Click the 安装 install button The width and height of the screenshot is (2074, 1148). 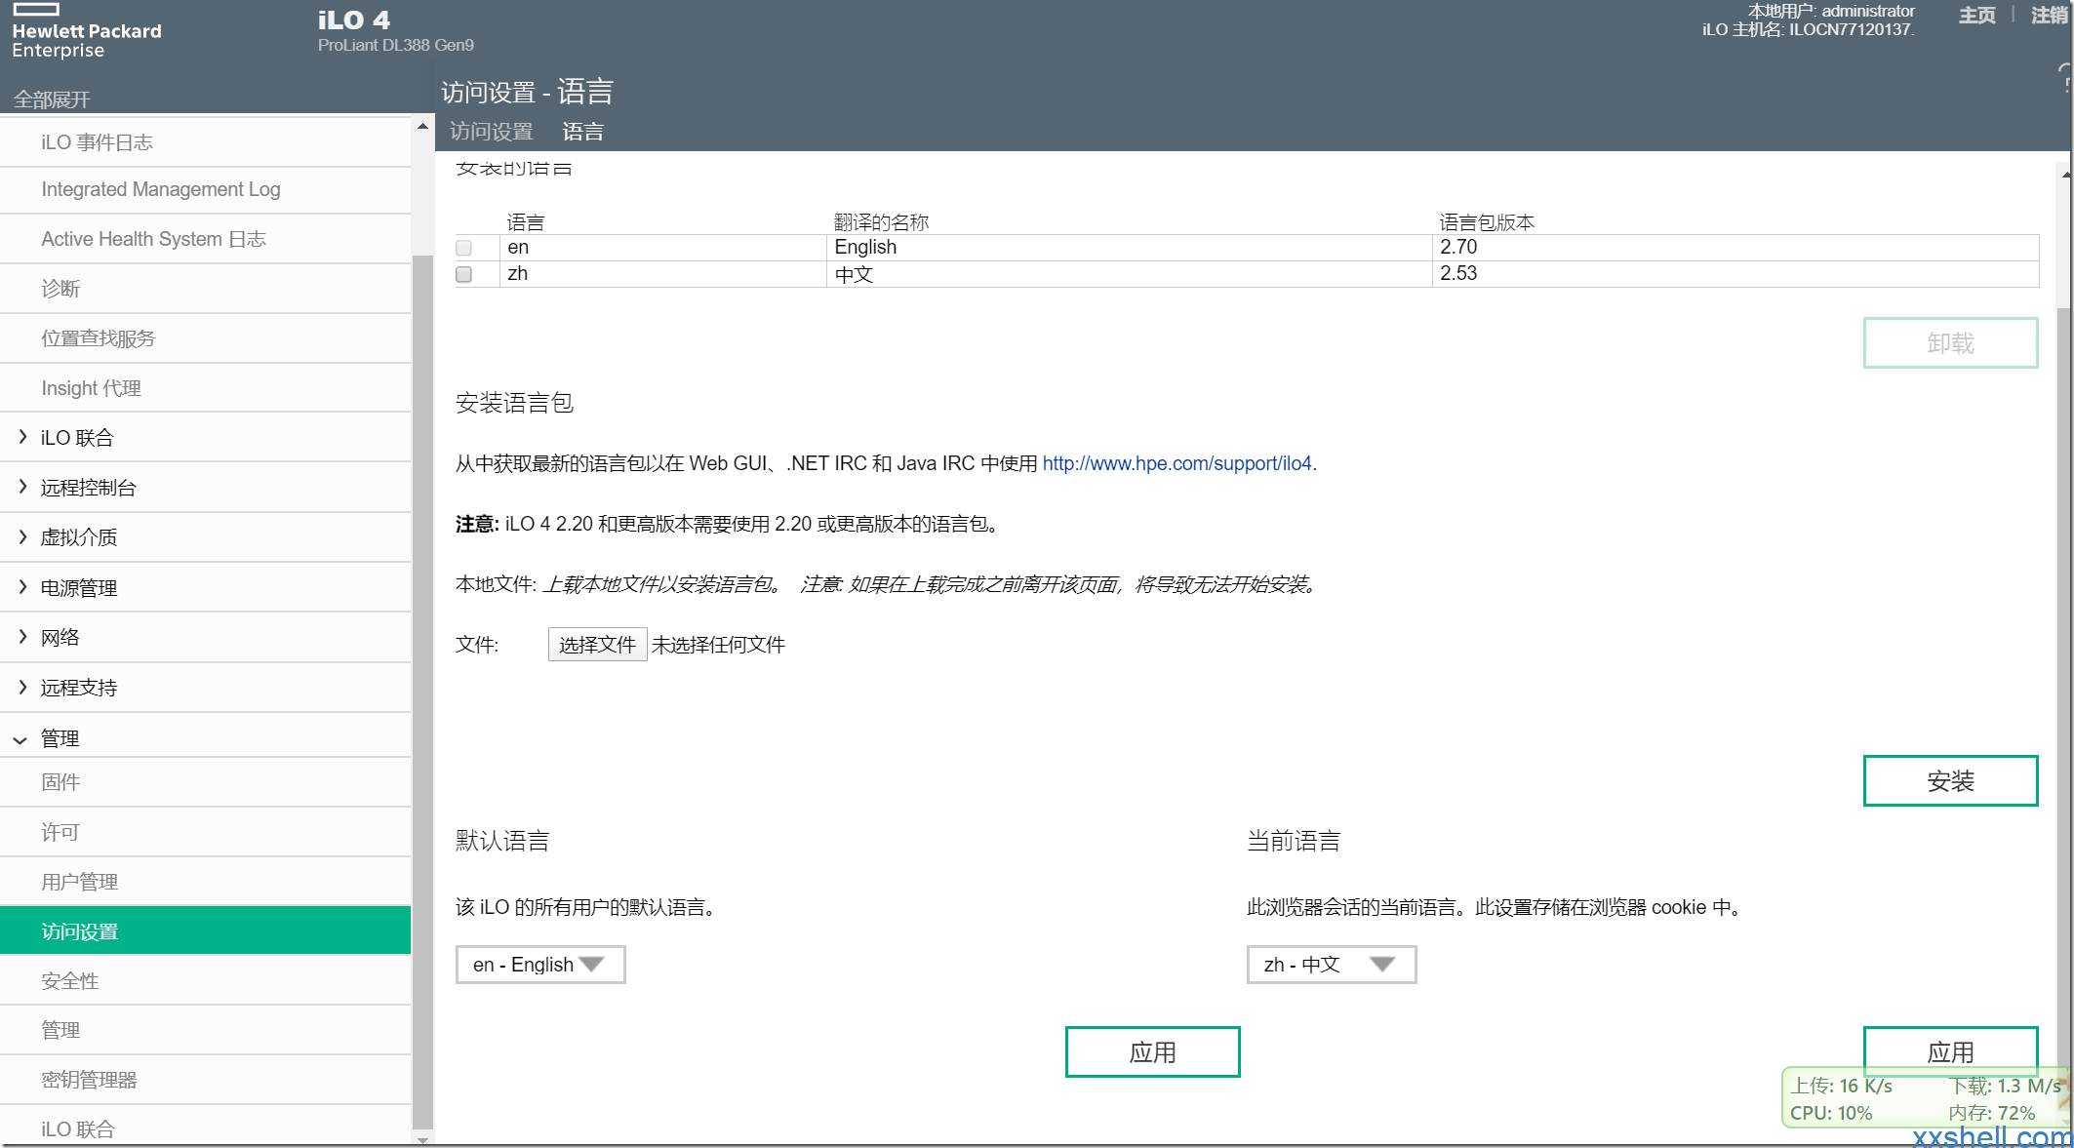click(1950, 781)
